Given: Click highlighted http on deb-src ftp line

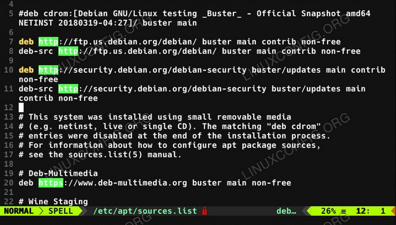Looking at the screenshot, I should [x=68, y=51].
